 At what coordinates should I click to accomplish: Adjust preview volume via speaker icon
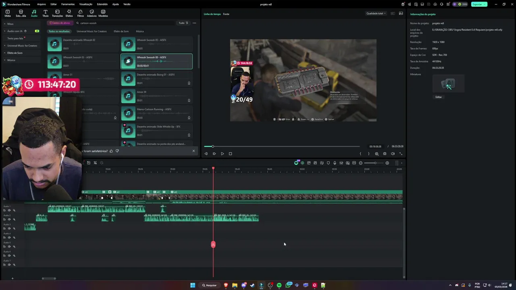(393, 153)
